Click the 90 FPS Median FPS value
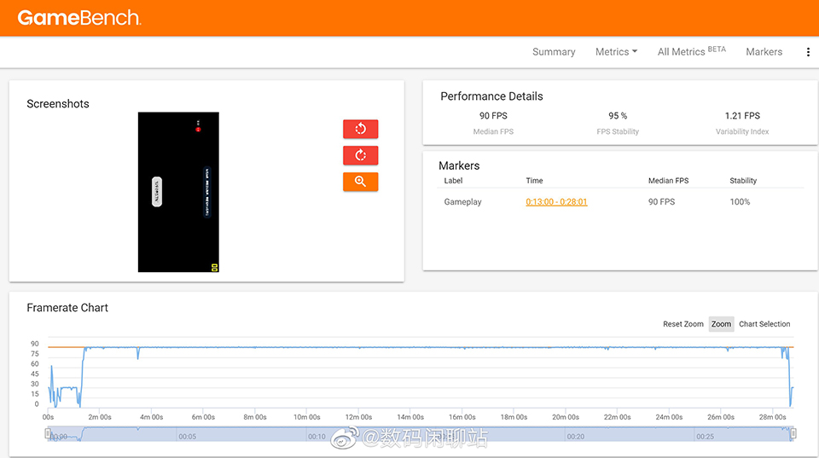This screenshot has width=819, height=458. [493, 116]
